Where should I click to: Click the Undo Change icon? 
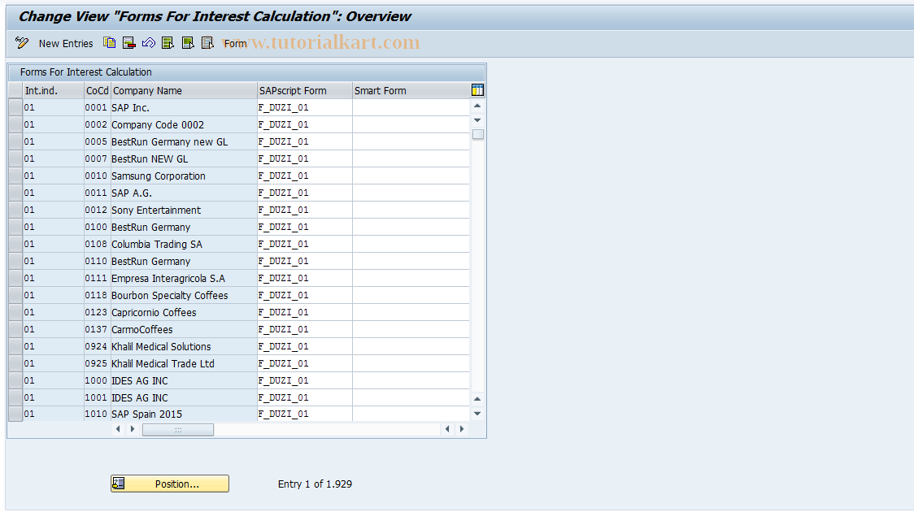coord(149,42)
